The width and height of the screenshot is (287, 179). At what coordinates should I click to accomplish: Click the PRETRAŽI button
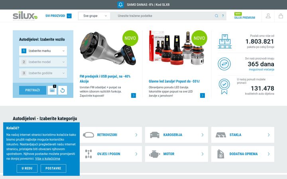point(33,90)
